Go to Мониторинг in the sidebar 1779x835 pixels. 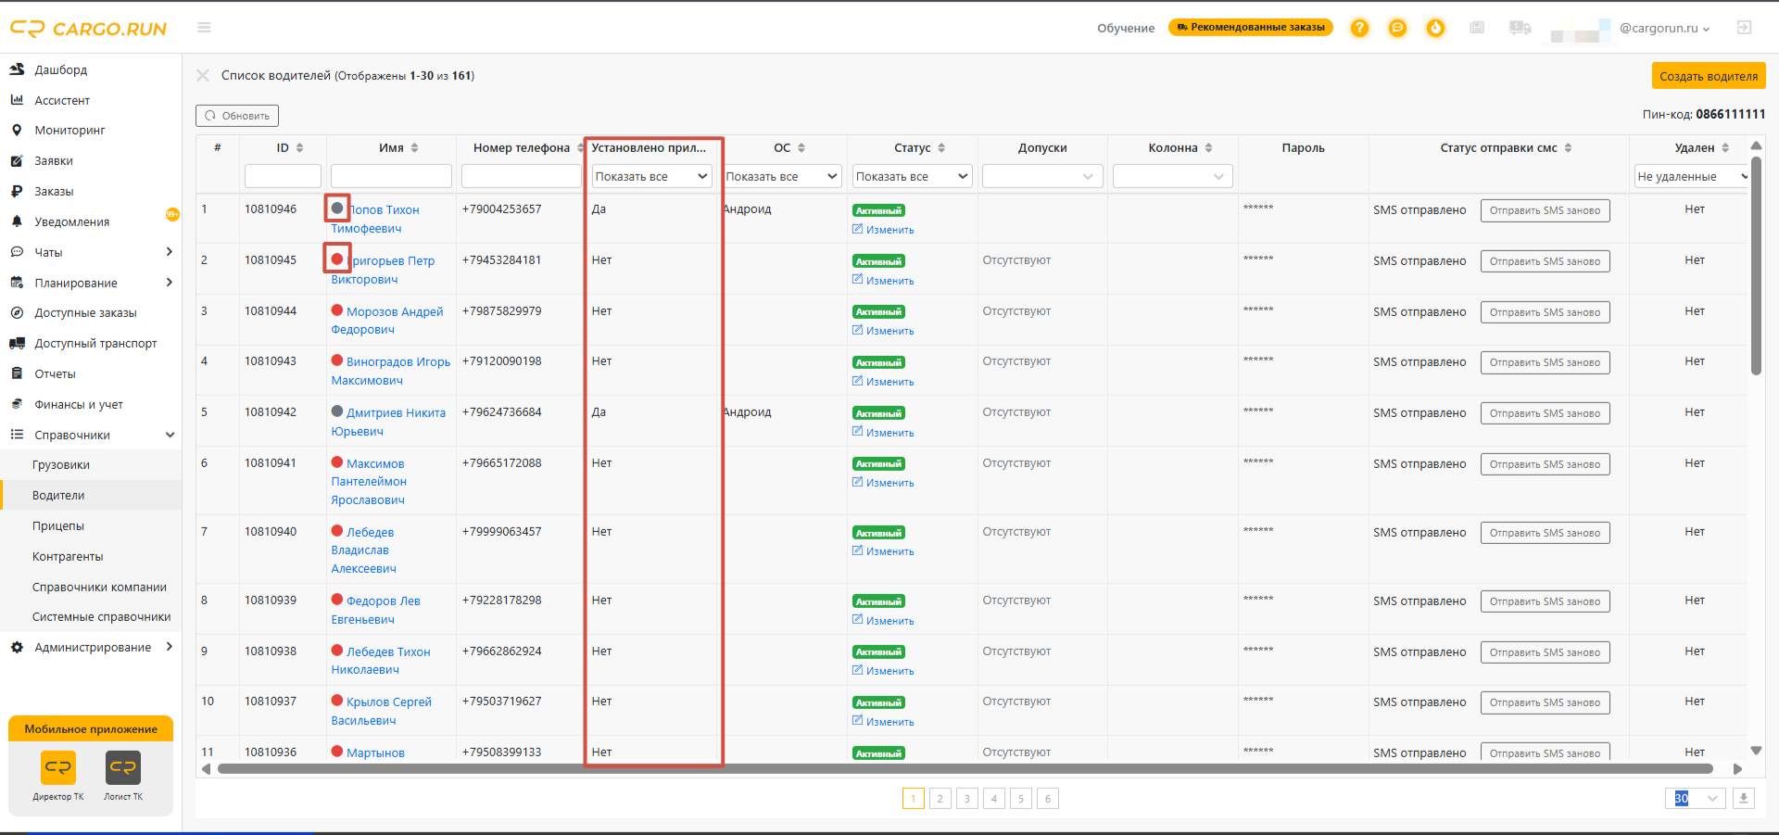click(69, 131)
